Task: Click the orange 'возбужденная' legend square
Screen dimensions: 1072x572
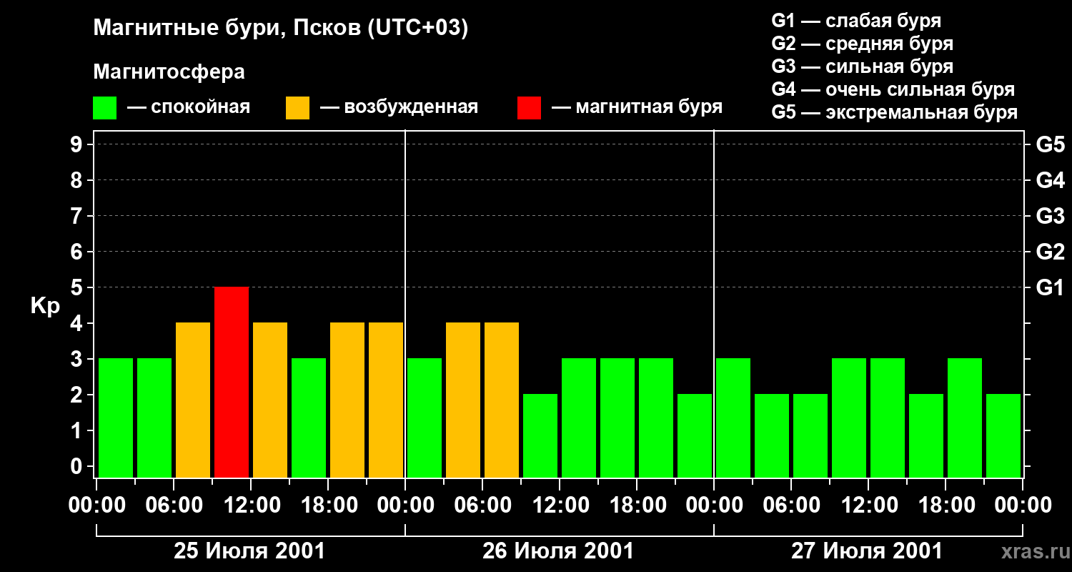Action: tap(297, 108)
